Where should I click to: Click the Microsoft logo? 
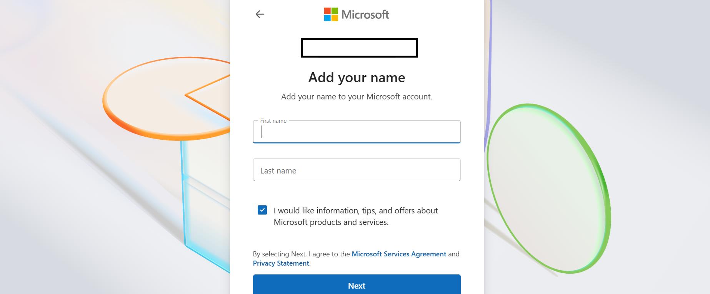(357, 15)
